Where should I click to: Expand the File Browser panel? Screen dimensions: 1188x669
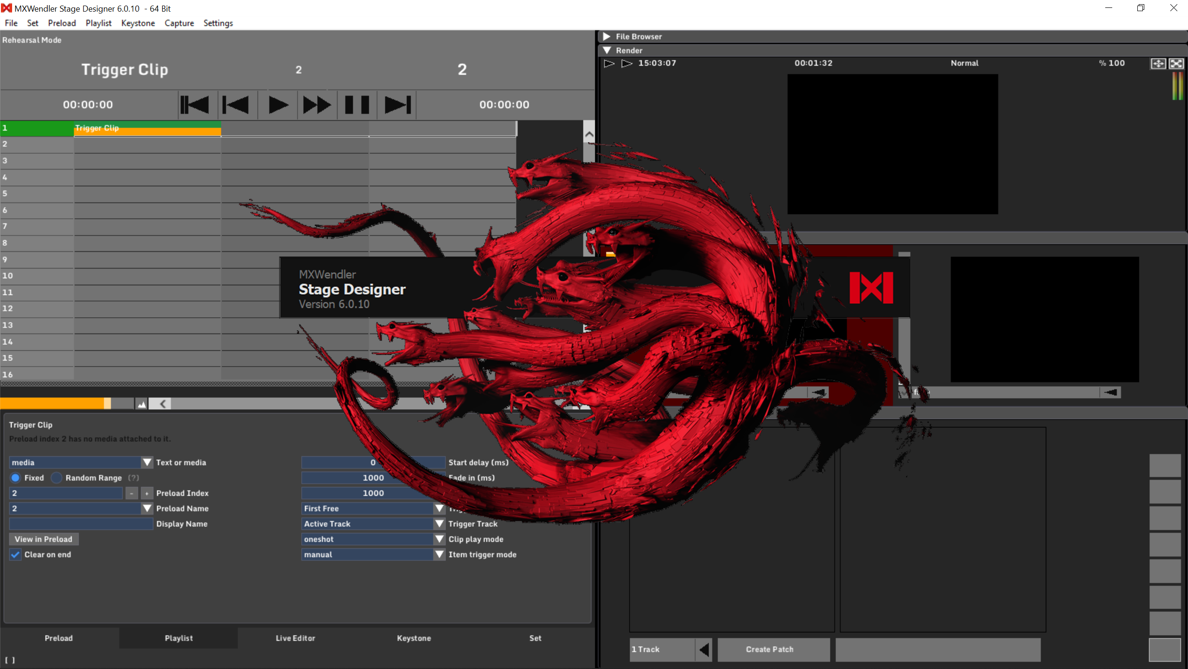607,36
